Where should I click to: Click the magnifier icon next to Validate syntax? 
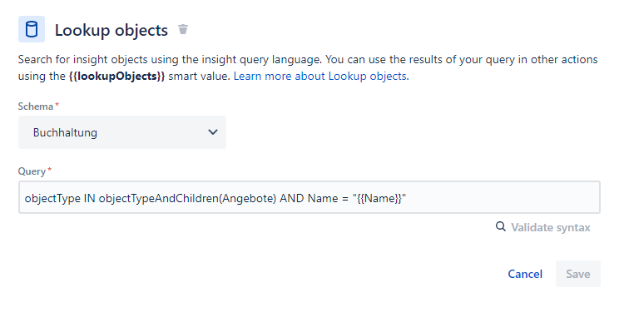click(501, 226)
